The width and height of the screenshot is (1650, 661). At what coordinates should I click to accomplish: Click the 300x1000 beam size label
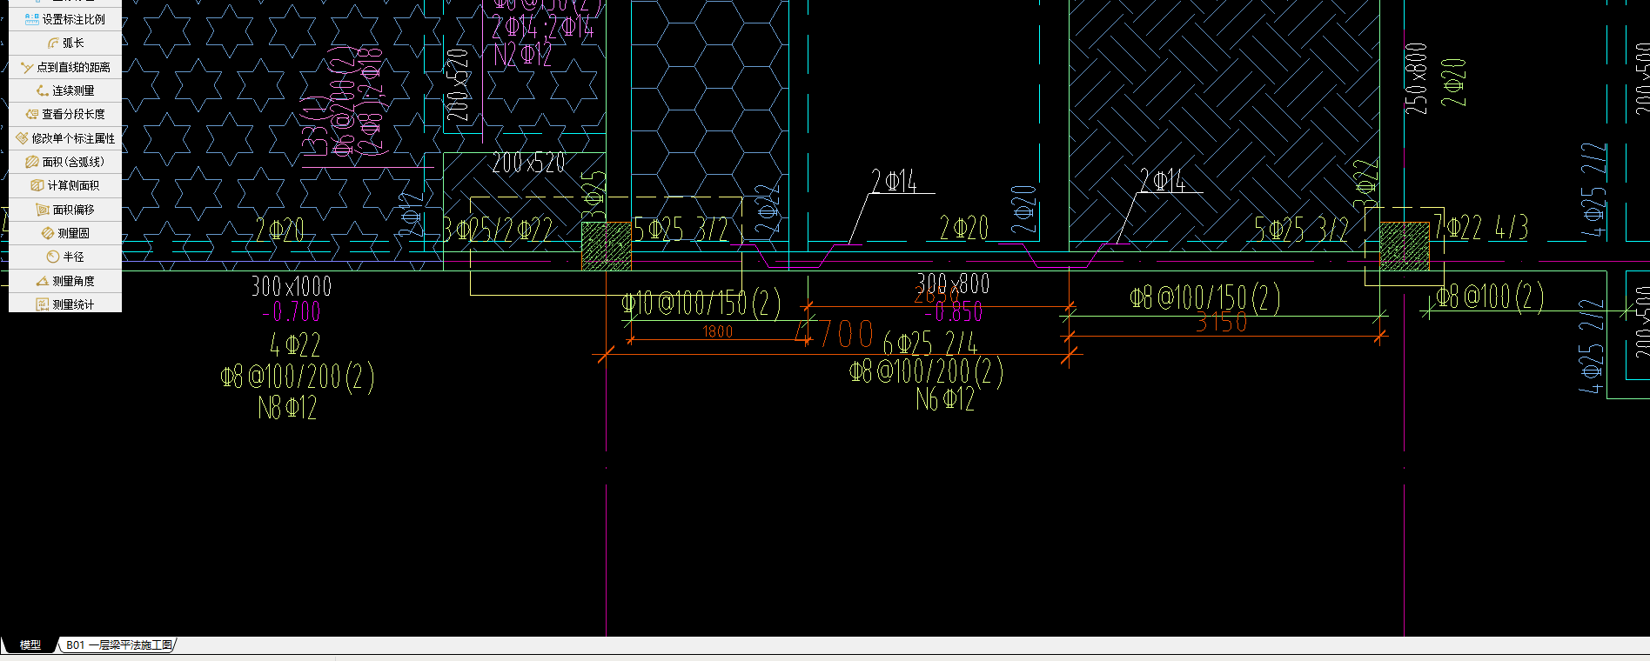click(x=292, y=286)
